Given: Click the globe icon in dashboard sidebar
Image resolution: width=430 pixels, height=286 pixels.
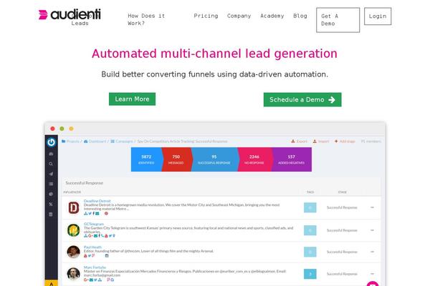Looking at the screenshot, I should click(x=51, y=194).
